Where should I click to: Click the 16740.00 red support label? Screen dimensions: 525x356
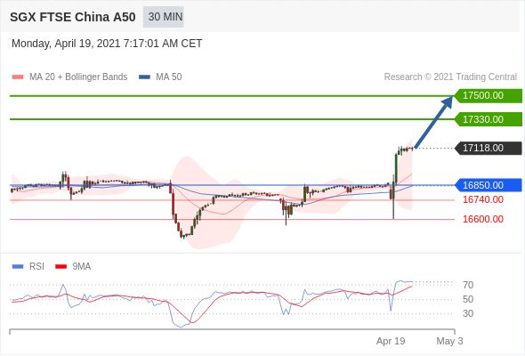tap(483, 200)
